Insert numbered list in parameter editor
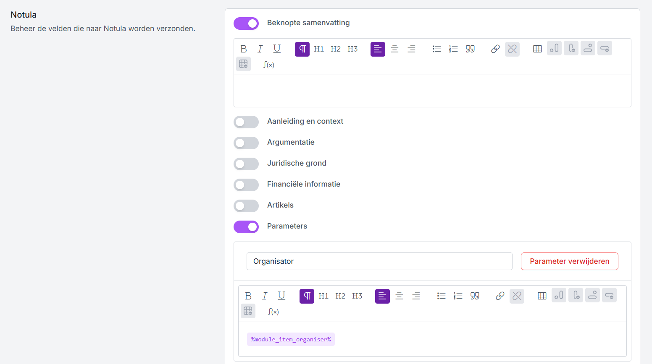The height and width of the screenshot is (364, 652). pyautogui.click(x=458, y=296)
